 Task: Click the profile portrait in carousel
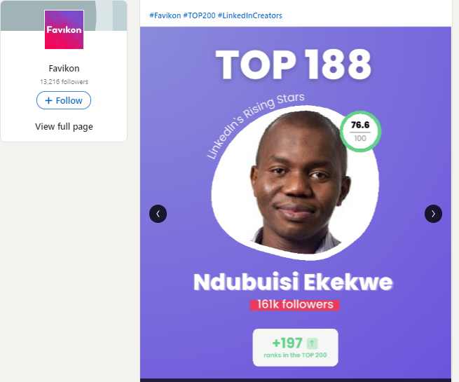295,183
